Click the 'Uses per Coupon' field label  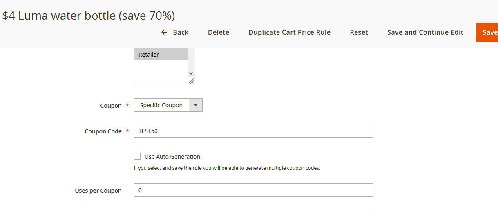pyautogui.click(x=98, y=191)
